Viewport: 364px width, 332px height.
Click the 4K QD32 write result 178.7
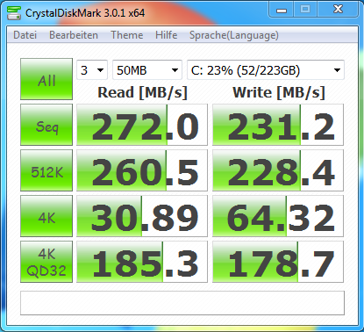click(278, 262)
